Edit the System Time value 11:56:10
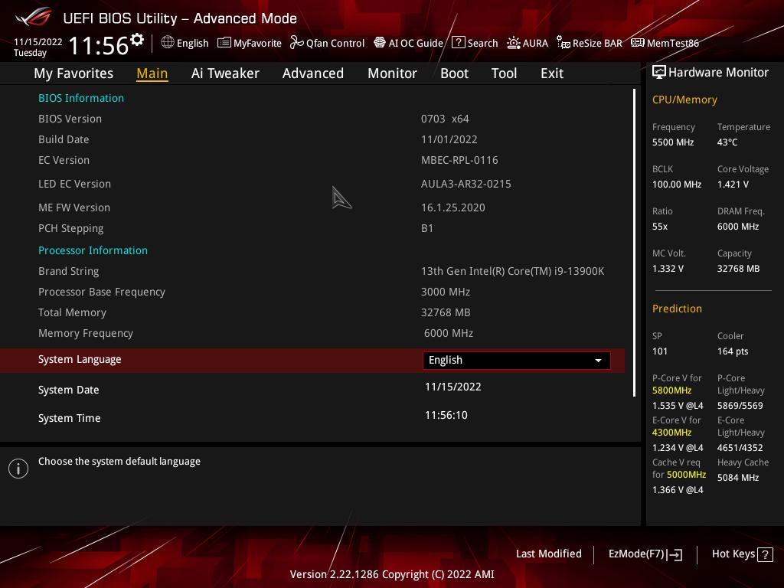 pos(446,416)
